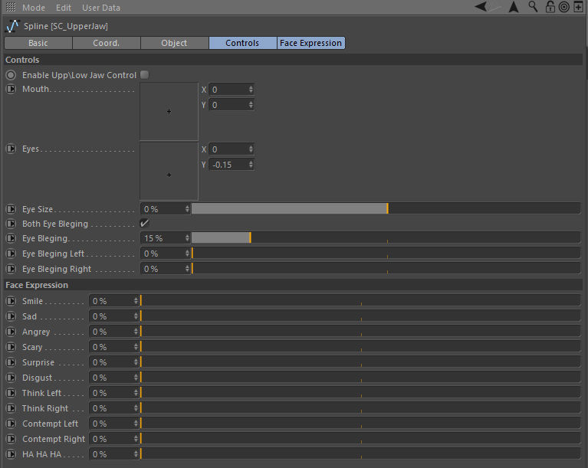This screenshot has width=588, height=468.
Task: Click the expander button next to Smile
Action: (x=11, y=301)
